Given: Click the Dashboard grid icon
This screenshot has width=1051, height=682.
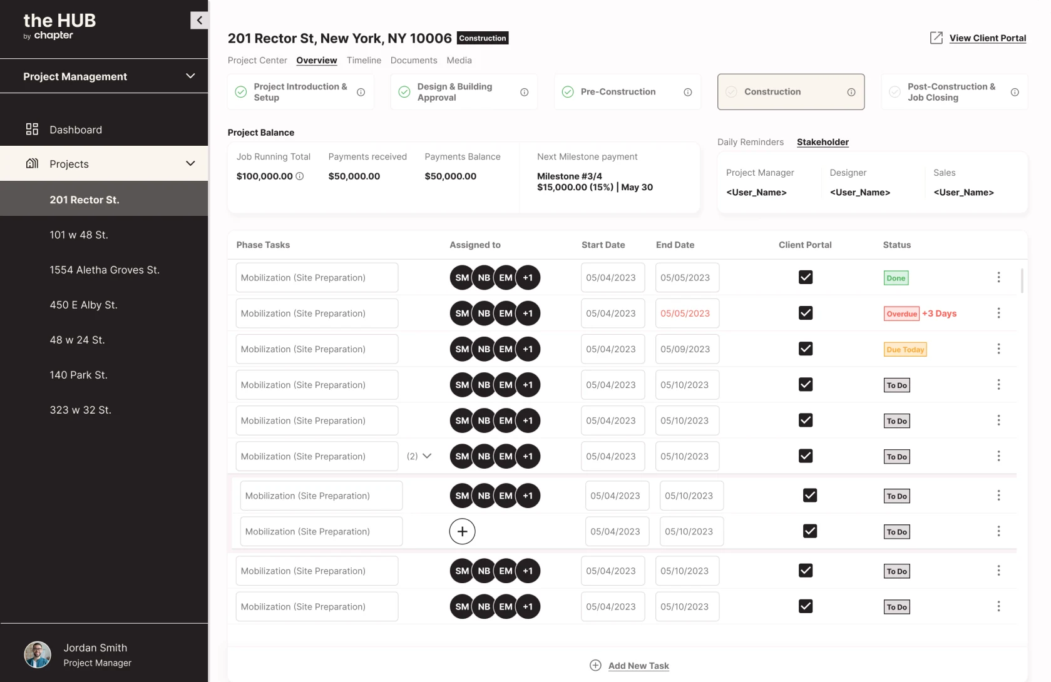Looking at the screenshot, I should click(x=32, y=129).
